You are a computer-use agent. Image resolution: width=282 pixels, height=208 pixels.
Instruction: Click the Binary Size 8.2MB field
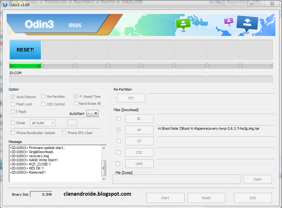tap(41, 194)
